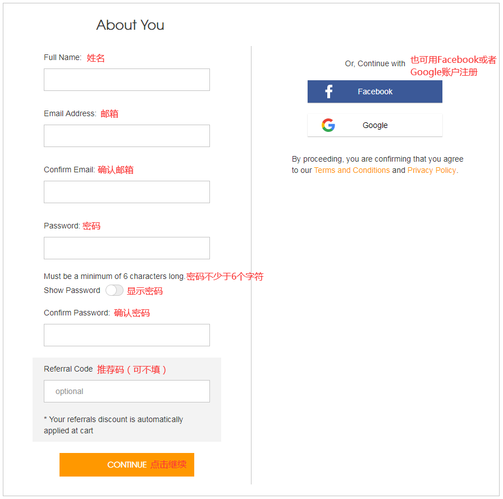This screenshot has width=503, height=499.
Task: Click the Email Address label text
Action: 70,113
